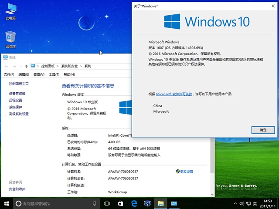Click the Windows Start button

click(x=7, y=203)
